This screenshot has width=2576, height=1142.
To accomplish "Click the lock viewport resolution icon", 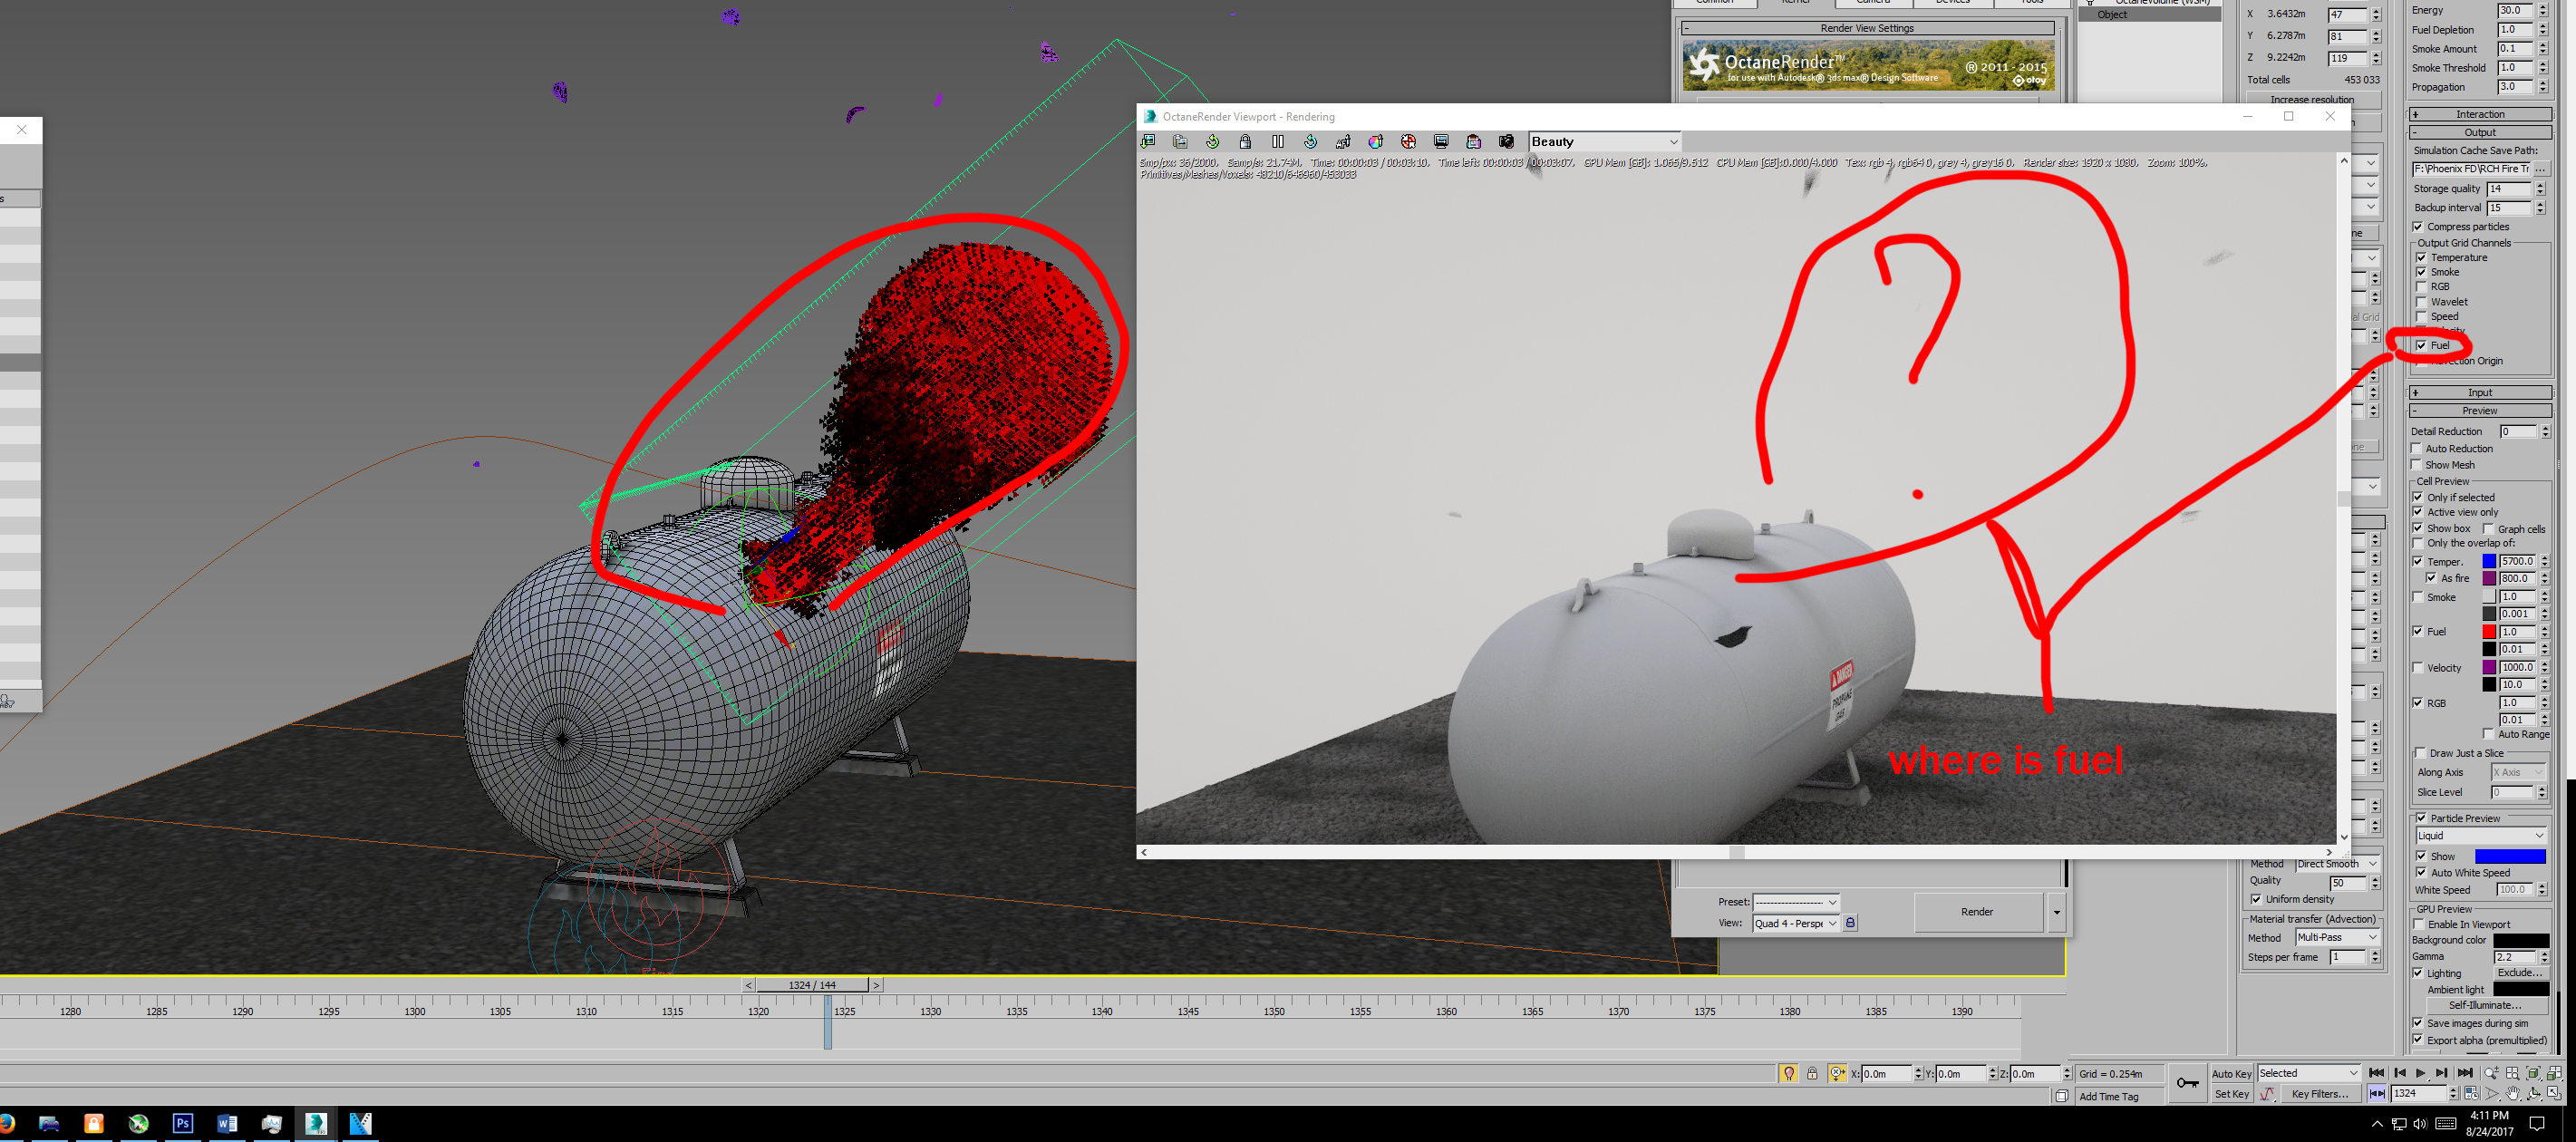I will point(1245,142).
